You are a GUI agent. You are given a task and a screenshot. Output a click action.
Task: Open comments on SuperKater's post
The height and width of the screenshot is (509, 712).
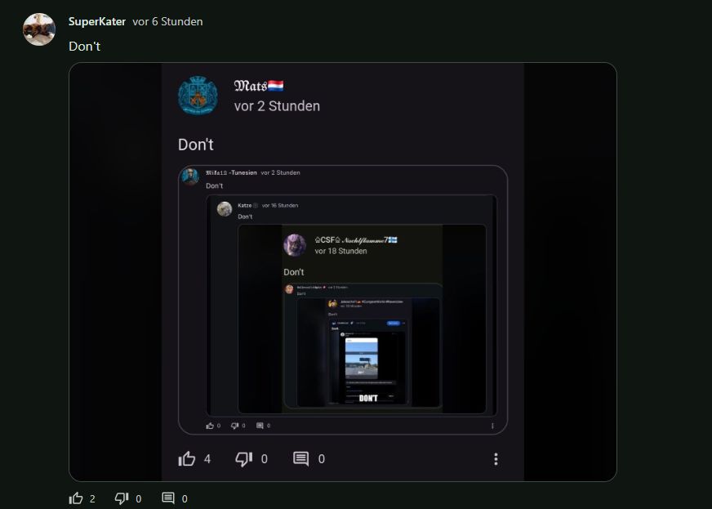[168, 498]
